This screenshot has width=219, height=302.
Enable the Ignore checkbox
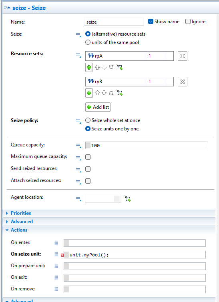click(x=188, y=22)
